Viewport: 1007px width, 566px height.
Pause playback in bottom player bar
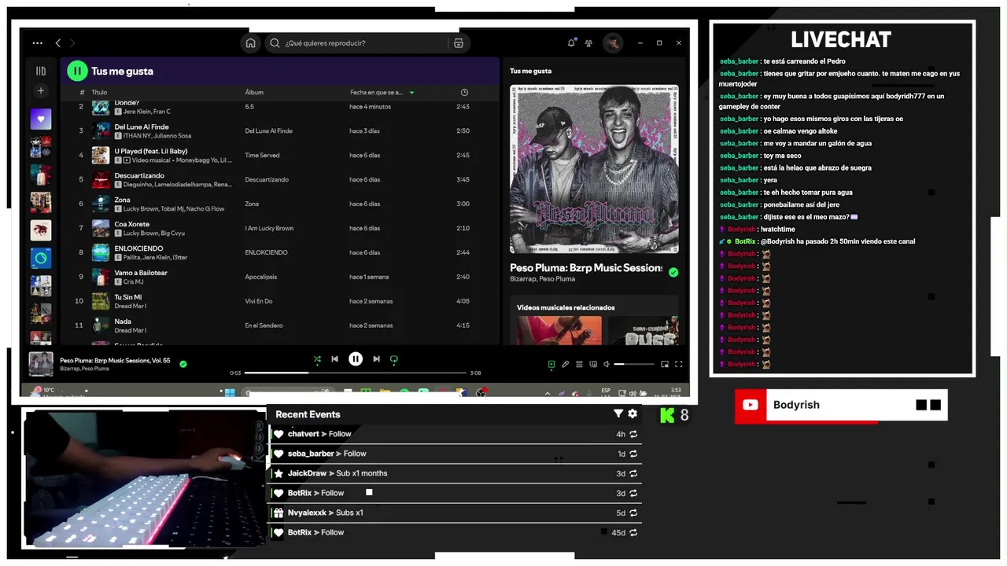356,359
